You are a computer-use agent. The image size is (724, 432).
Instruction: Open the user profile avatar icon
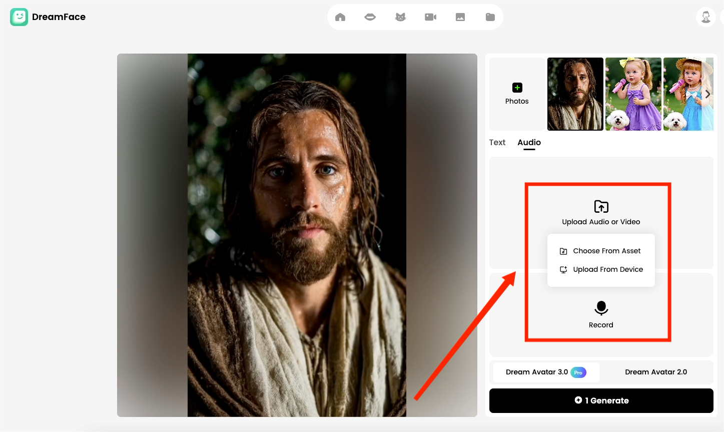(x=705, y=17)
